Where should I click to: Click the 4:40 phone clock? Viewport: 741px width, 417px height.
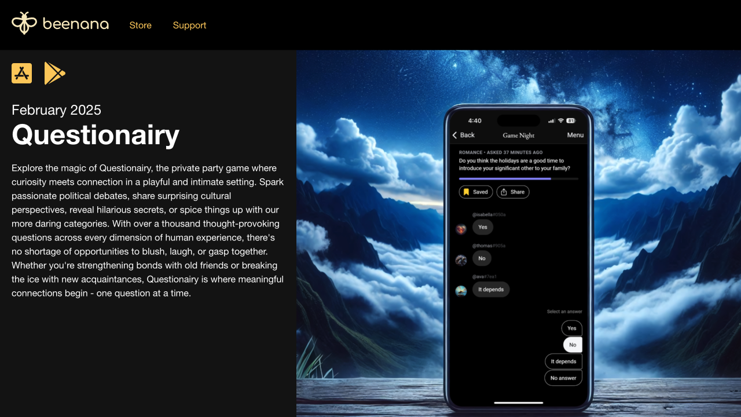[x=475, y=120]
